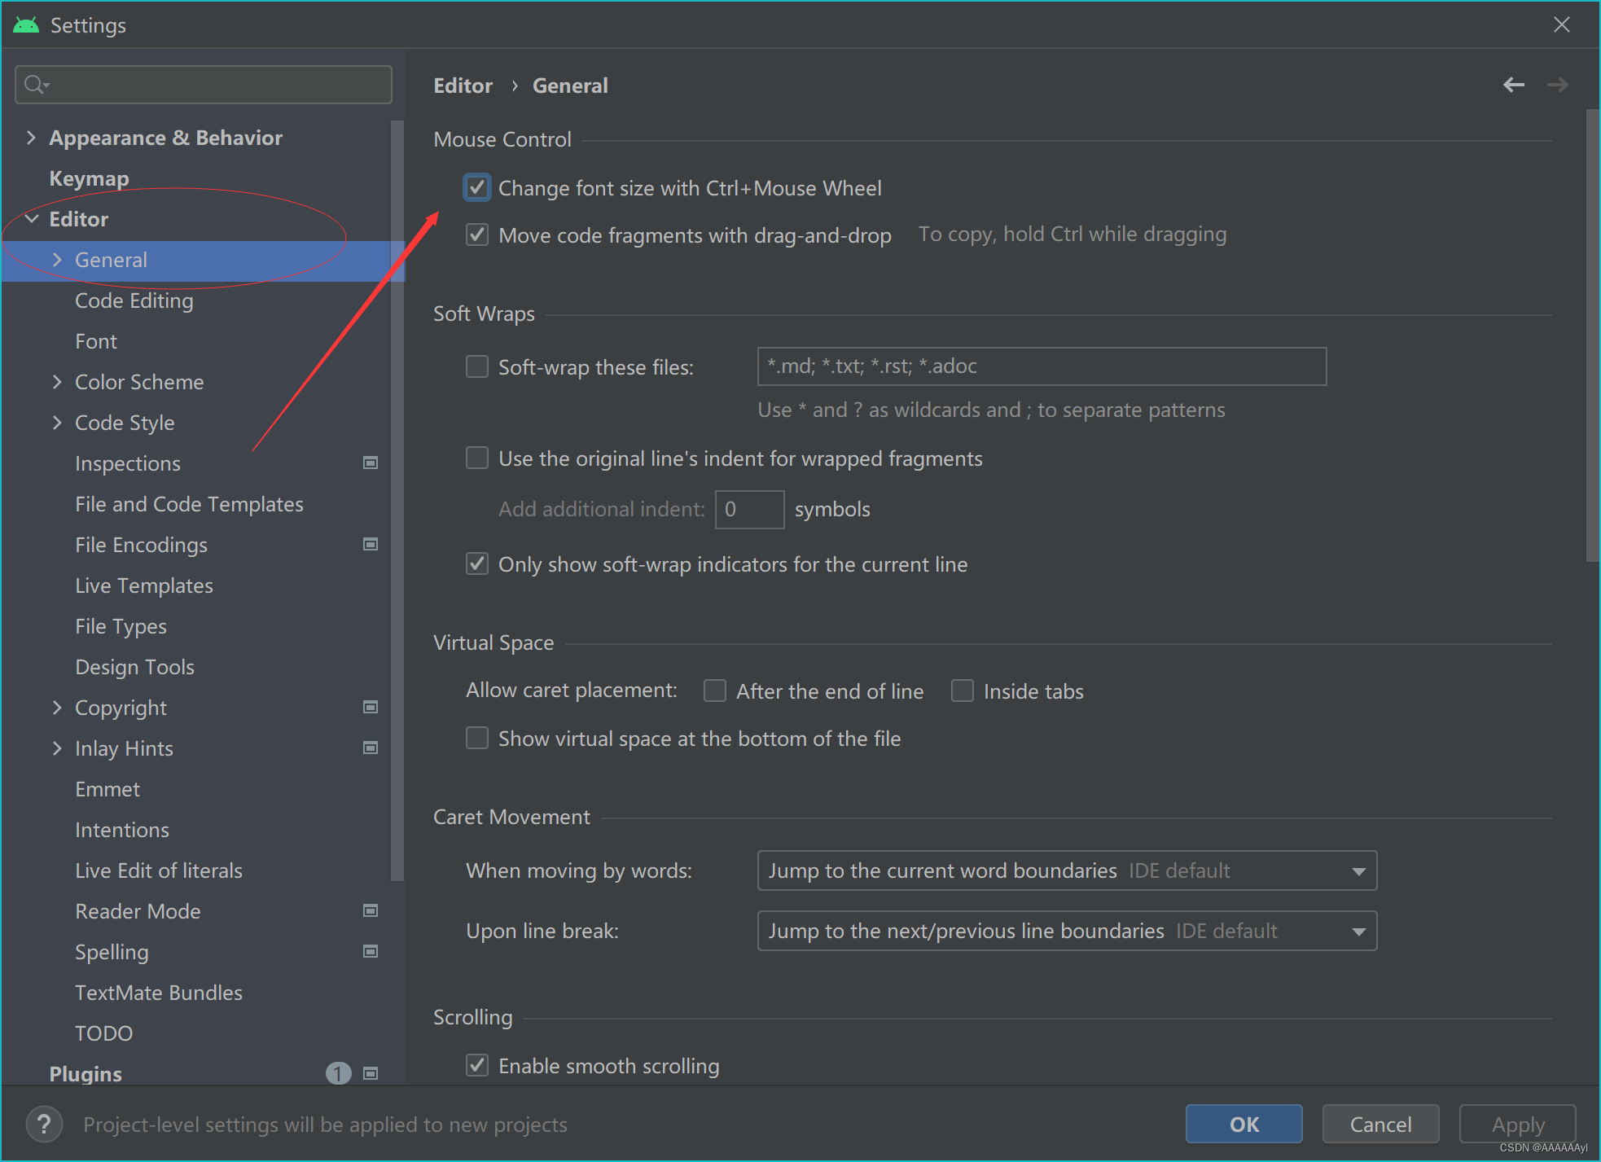The image size is (1601, 1162).
Task: Enable Soft-wrap these files checkbox
Action: (477, 367)
